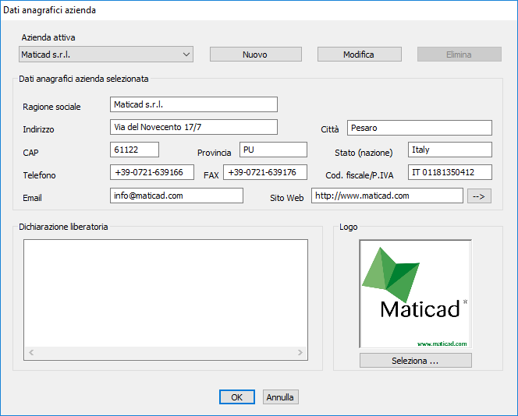Screen dimensions: 518x416
Task: Click the left arrow of horizontal scrollbar
Action: [x=31, y=353]
